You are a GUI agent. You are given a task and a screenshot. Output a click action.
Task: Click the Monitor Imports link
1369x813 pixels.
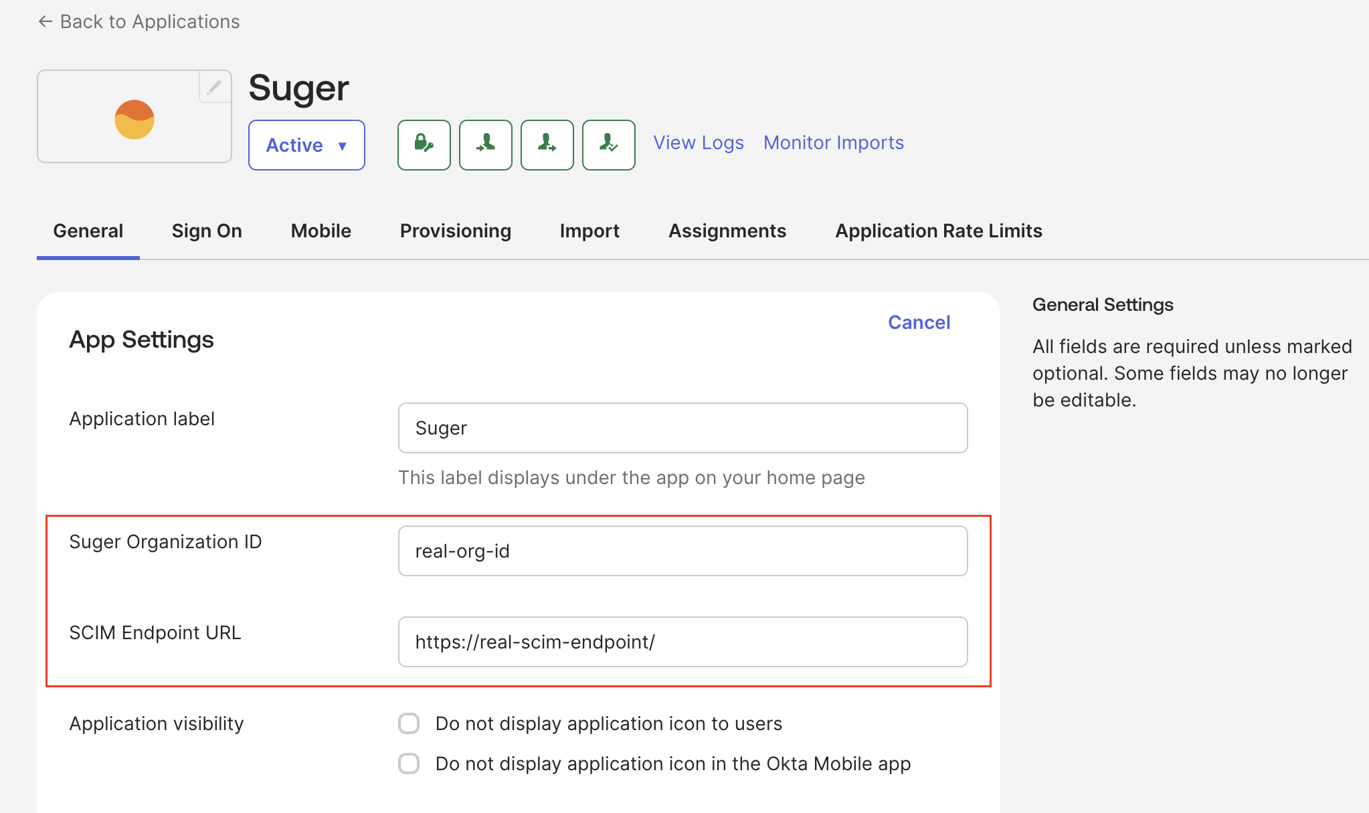pos(833,142)
